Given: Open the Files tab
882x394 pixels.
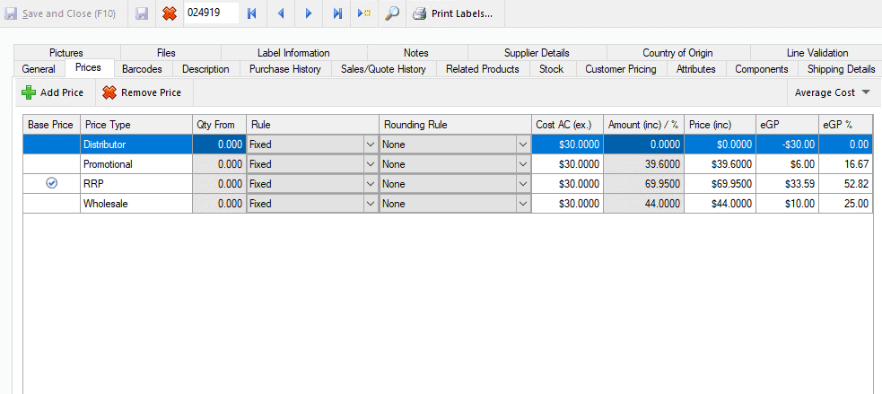Looking at the screenshot, I should [167, 53].
